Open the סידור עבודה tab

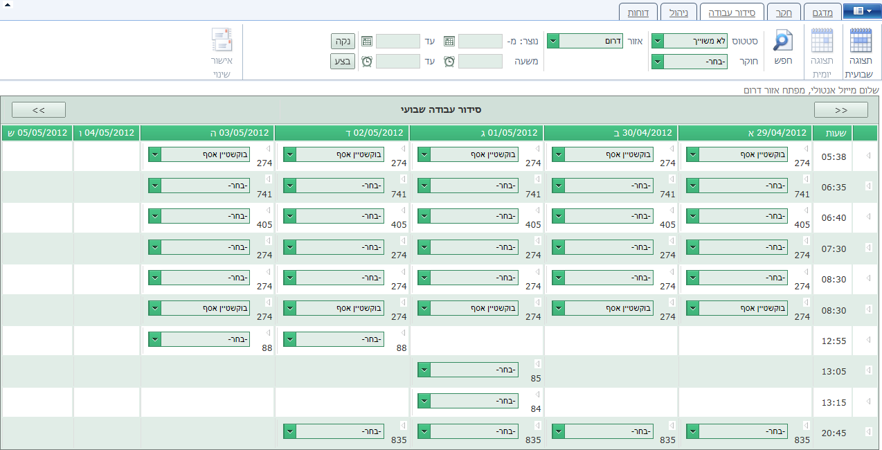[x=732, y=12]
